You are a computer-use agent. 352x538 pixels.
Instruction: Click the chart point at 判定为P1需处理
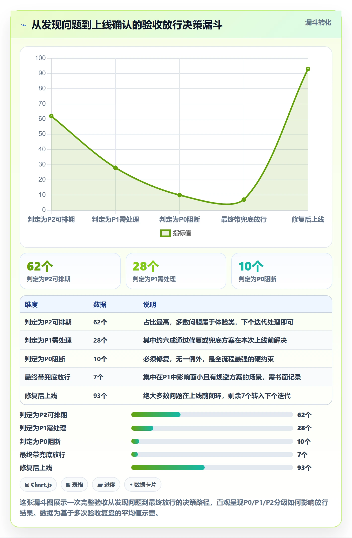coord(115,168)
